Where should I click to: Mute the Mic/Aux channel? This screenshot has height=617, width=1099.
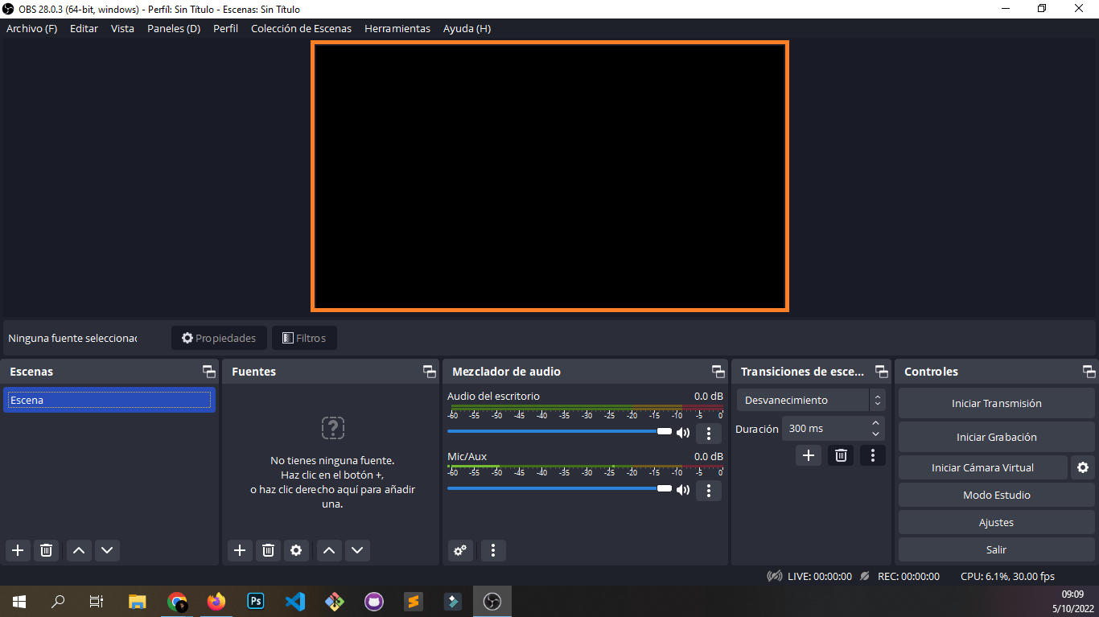[683, 490]
